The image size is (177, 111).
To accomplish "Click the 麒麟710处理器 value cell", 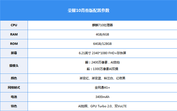I will coord(102,25).
